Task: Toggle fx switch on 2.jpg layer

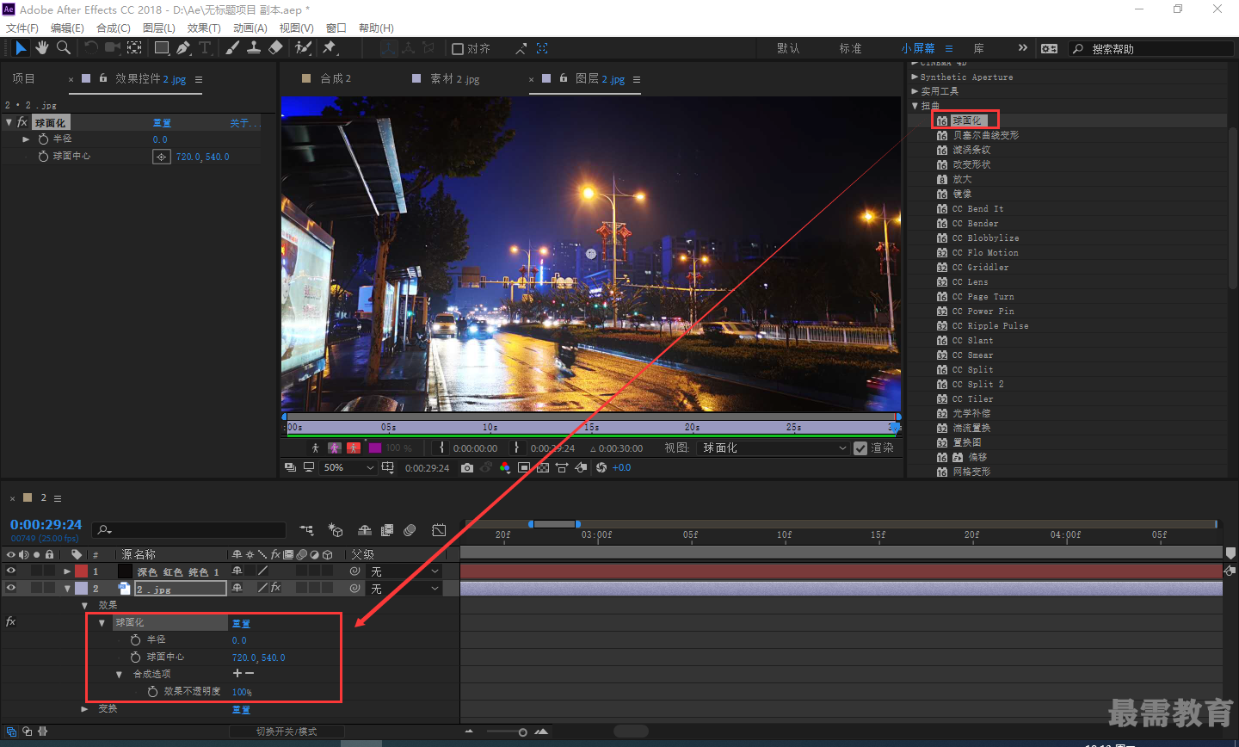Action: pos(275,588)
